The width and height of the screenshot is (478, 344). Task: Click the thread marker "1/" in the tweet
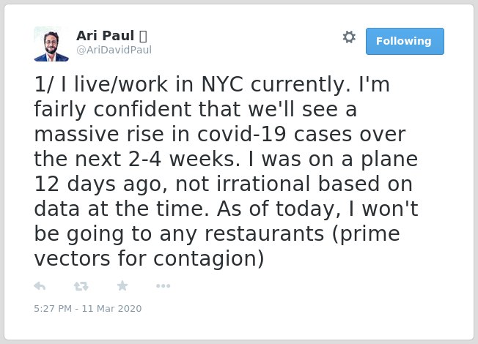pyautogui.click(x=43, y=84)
